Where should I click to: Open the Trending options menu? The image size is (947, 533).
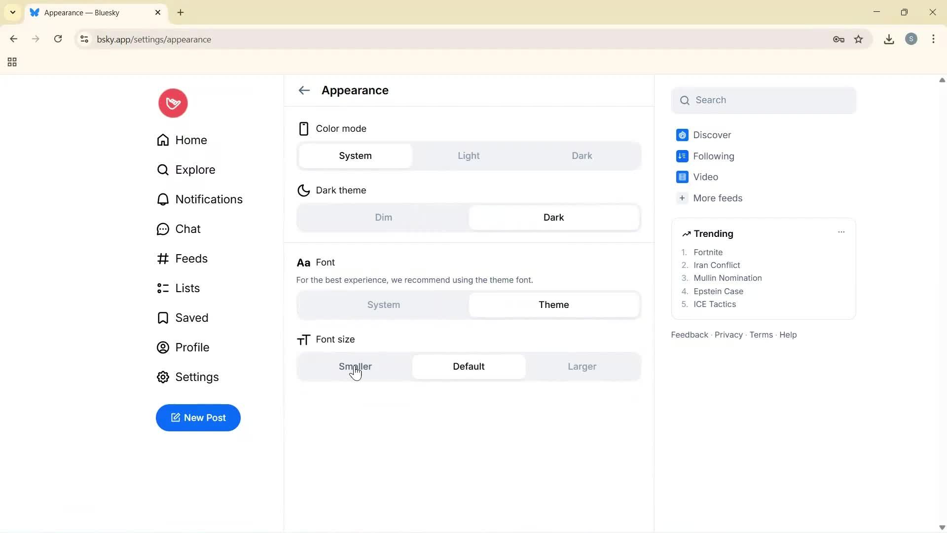point(841,232)
